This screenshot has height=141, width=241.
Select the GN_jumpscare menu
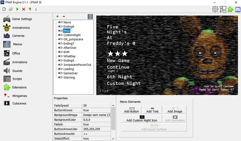pos(73,39)
